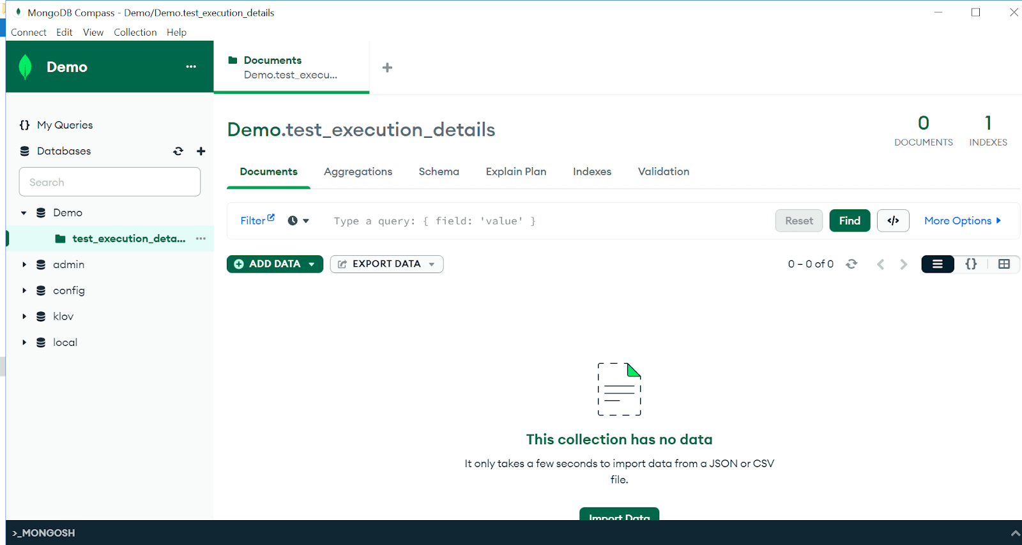Click the MongoDB leaf logo in sidebar header

tap(25, 67)
